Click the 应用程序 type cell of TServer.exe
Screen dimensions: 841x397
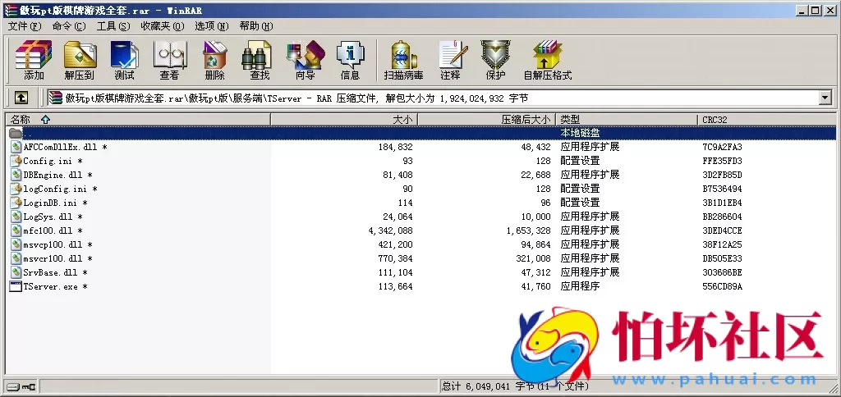[580, 286]
